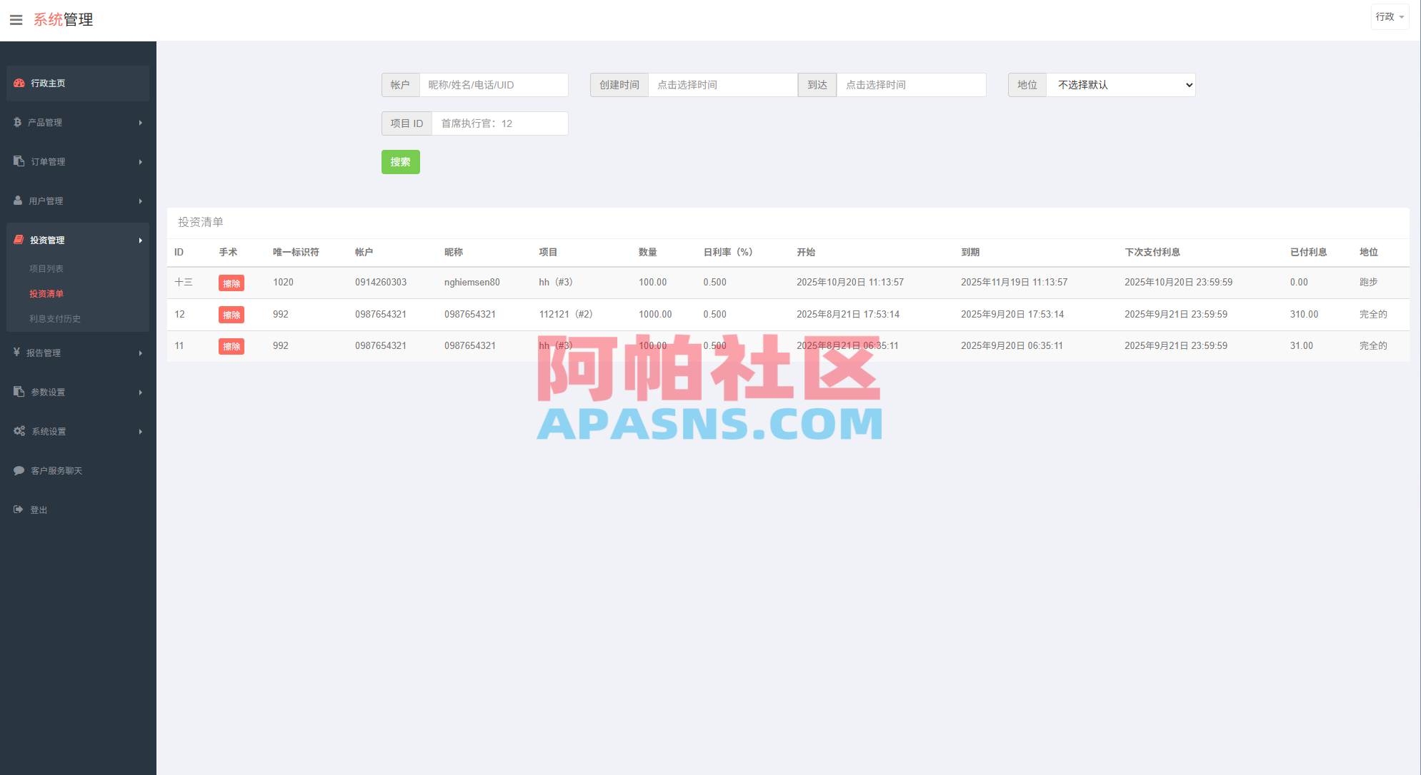Viewport: 1421px width, 775px height.
Task: Open the 地位 dropdown showing 不选择默认
Action: click(1120, 84)
